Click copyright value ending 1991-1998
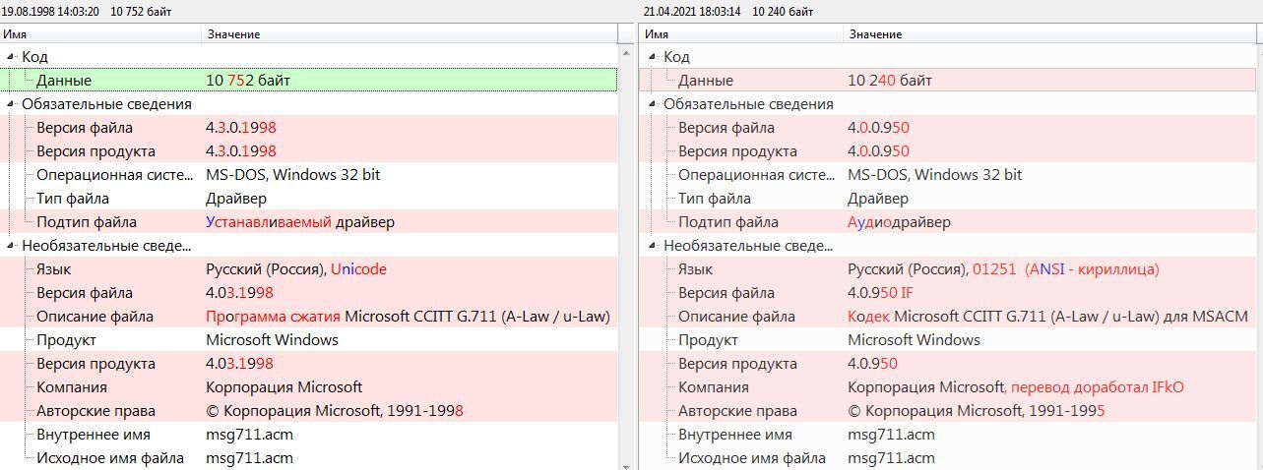Screen dimensions: 1263x470 (x=335, y=411)
